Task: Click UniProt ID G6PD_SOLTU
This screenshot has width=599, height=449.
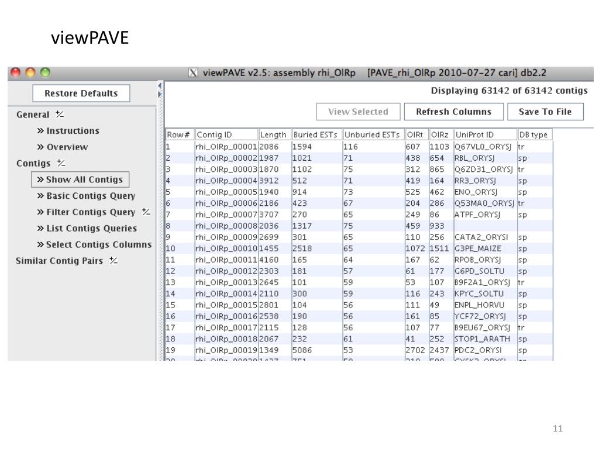Action: pyautogui.click(x=480, y=271)
